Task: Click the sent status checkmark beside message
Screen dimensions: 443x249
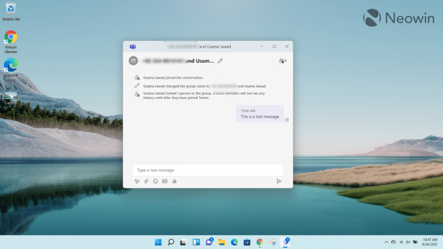Action: pyautogui.click(x=287, y=120)
